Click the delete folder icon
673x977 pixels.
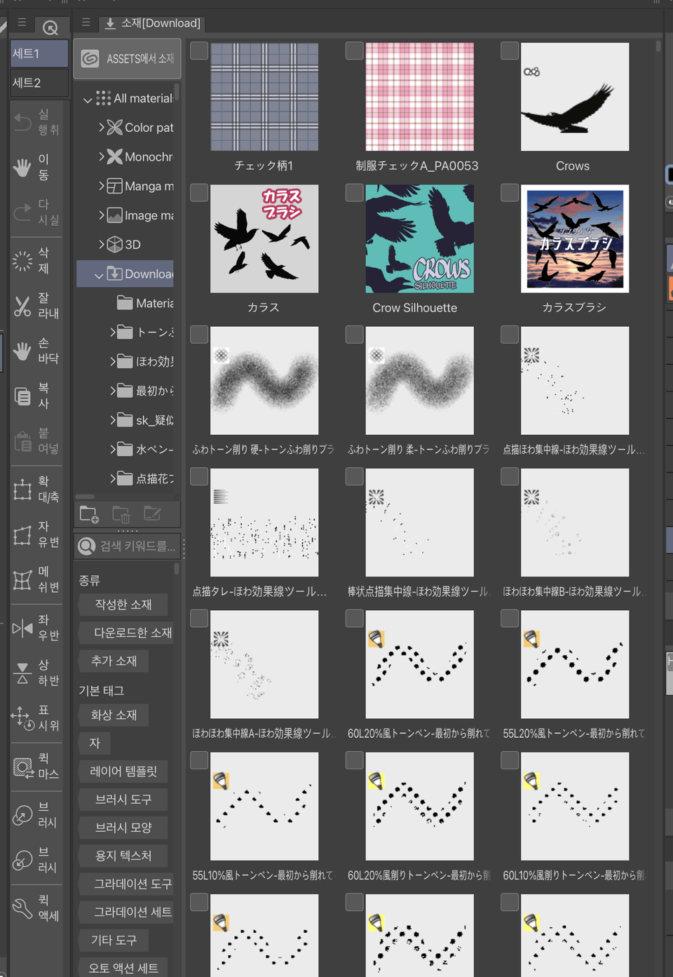pos(121,514)
